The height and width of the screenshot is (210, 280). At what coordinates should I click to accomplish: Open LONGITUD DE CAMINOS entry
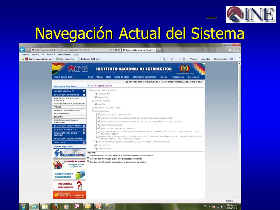click(111, 125)
